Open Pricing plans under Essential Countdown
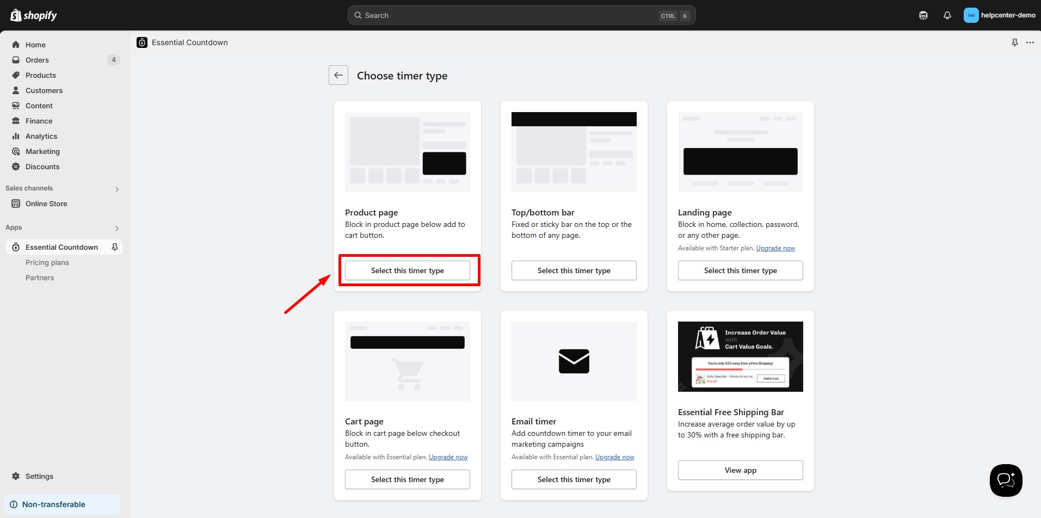1041x518 pixels. (x=47, y=262)
